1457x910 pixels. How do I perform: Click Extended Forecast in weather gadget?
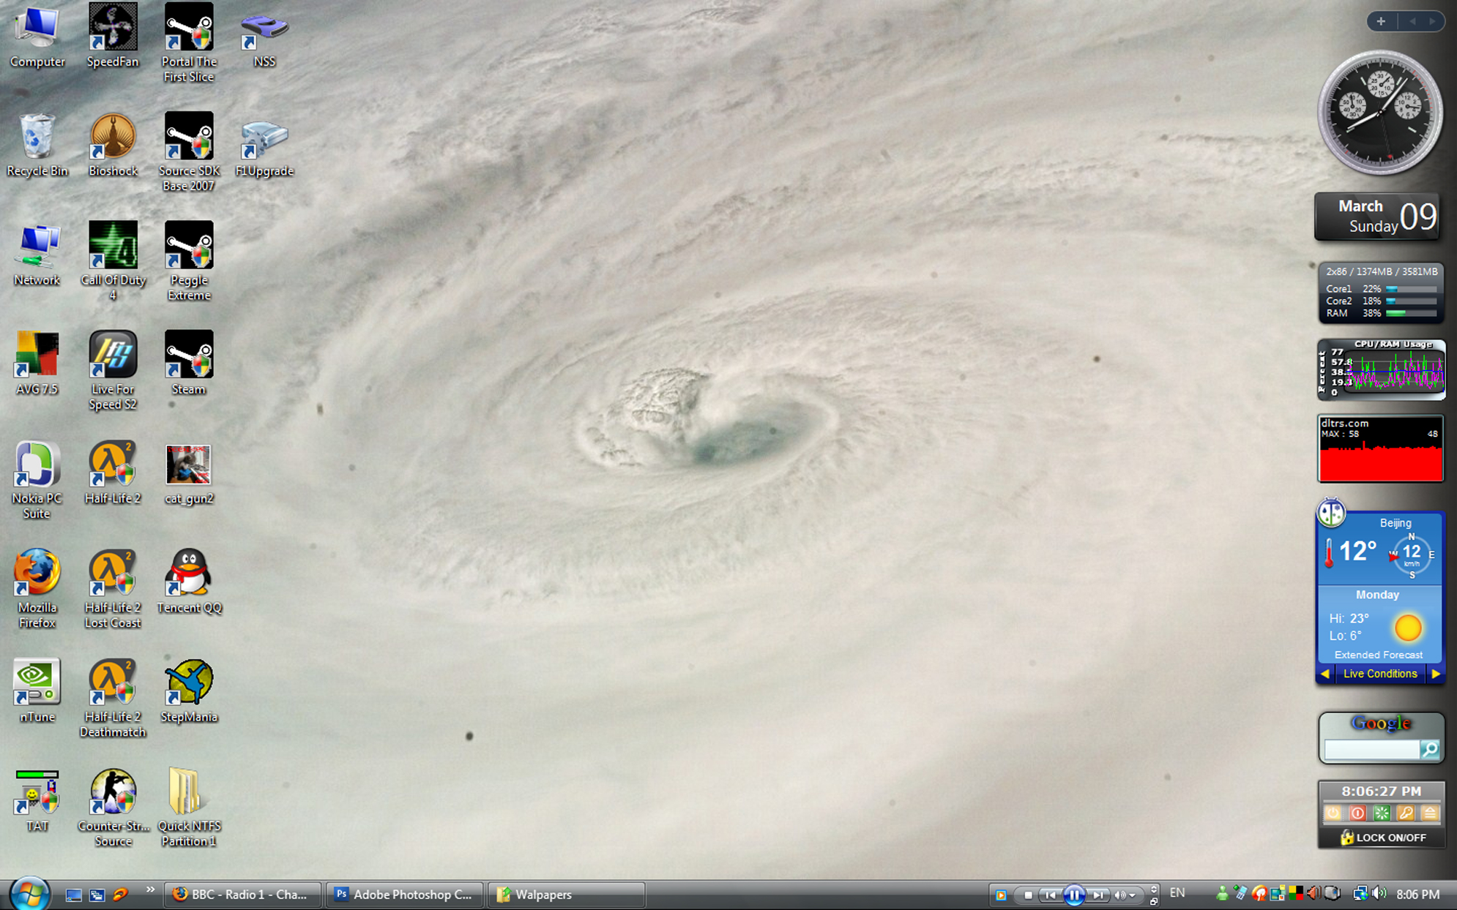(1378, 655)
